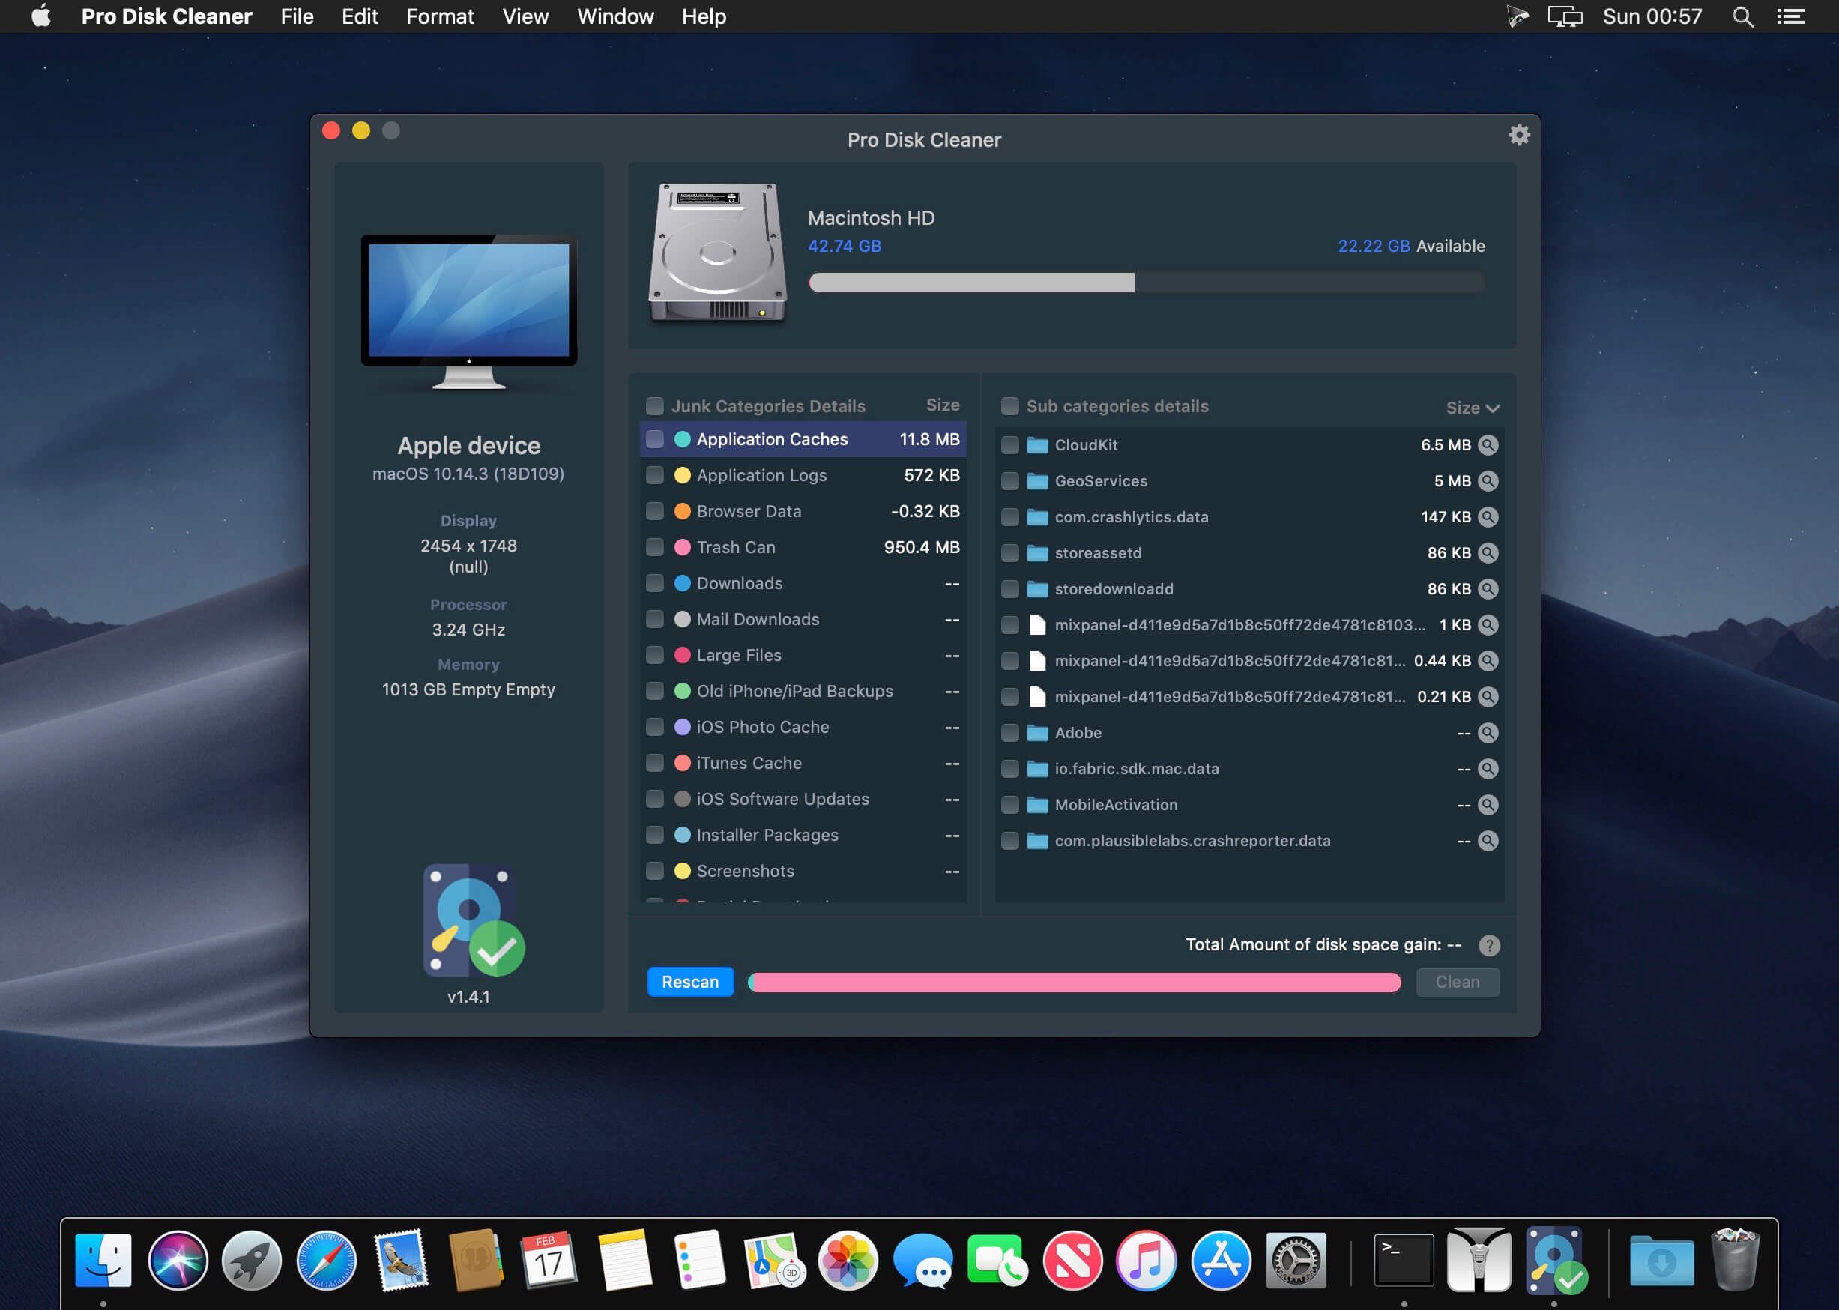Enable the Trash Can category checkbox
The image size is (1839, 1310).
tap(655, 546)
